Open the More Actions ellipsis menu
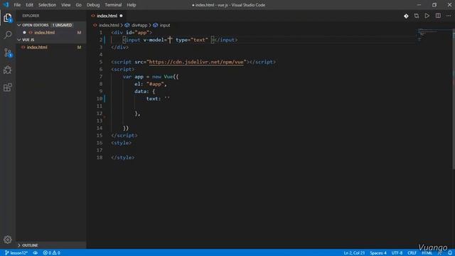This screenshot has width=455, height=256. coord(449,16)
